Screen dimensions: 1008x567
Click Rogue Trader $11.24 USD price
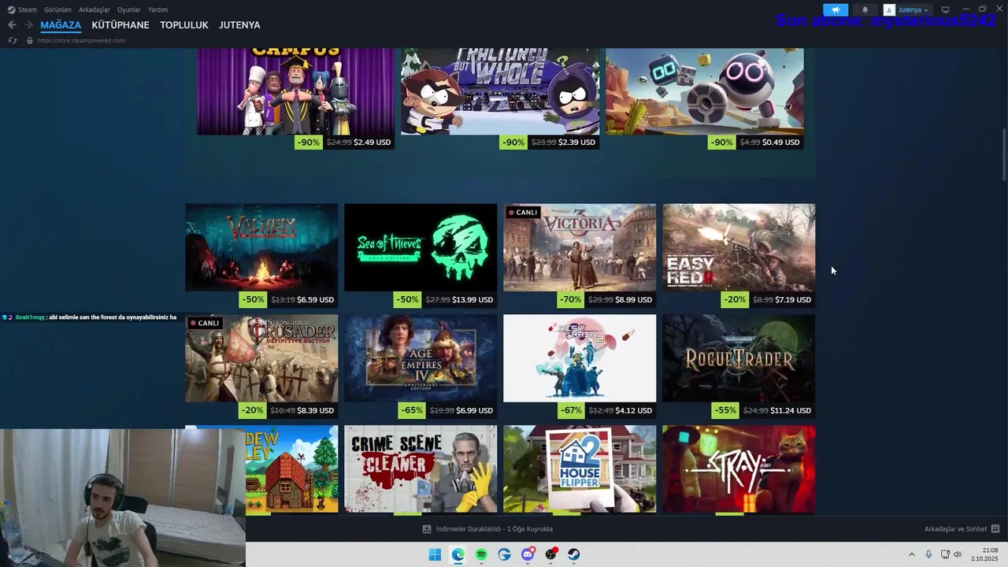[791, 410]
